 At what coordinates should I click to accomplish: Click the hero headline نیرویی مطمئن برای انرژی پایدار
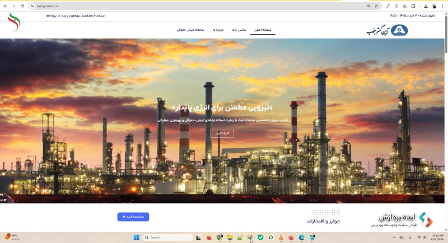click(222, 108)
